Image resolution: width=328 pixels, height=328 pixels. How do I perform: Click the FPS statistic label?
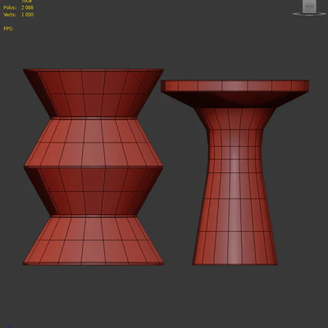[x=8, y=29]
